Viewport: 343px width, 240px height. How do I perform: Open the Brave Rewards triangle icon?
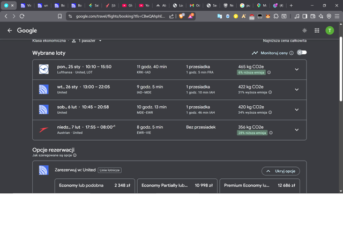pos(190,16)
